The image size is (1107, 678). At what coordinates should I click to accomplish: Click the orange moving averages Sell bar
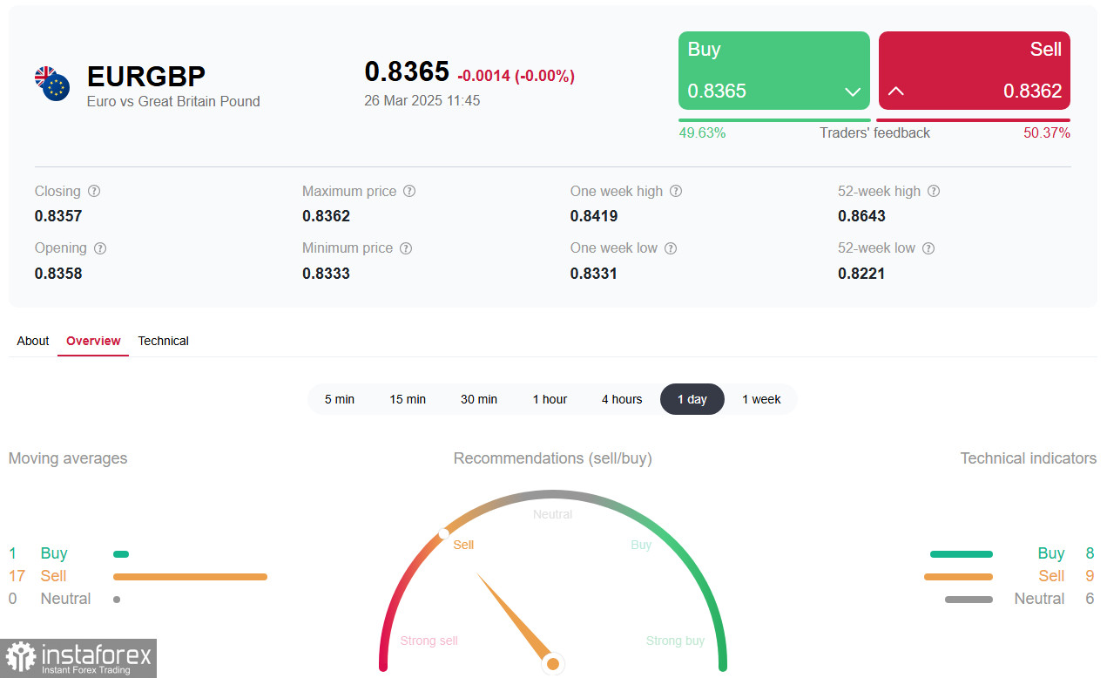click(x=190, y=577)
